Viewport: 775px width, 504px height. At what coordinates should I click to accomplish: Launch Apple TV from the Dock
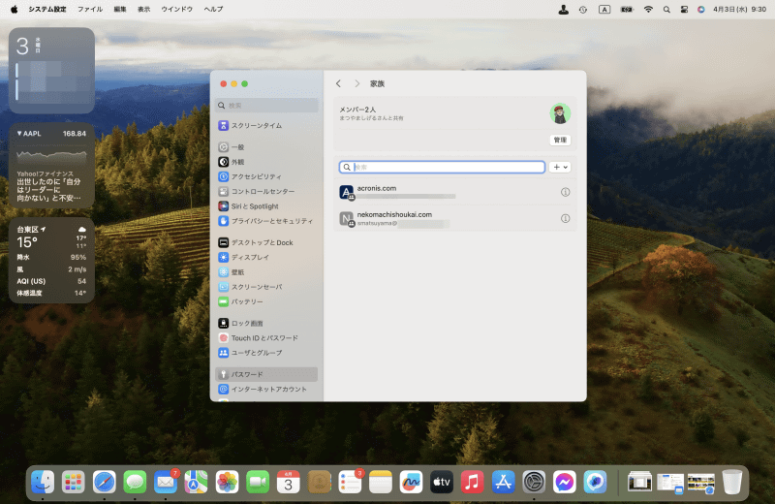tap(442, 482)
